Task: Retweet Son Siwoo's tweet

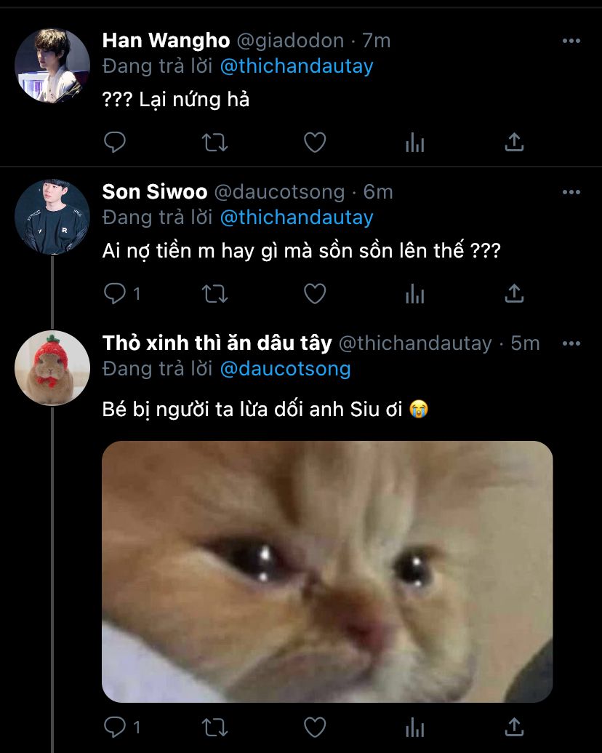Action: pos(214,293)
